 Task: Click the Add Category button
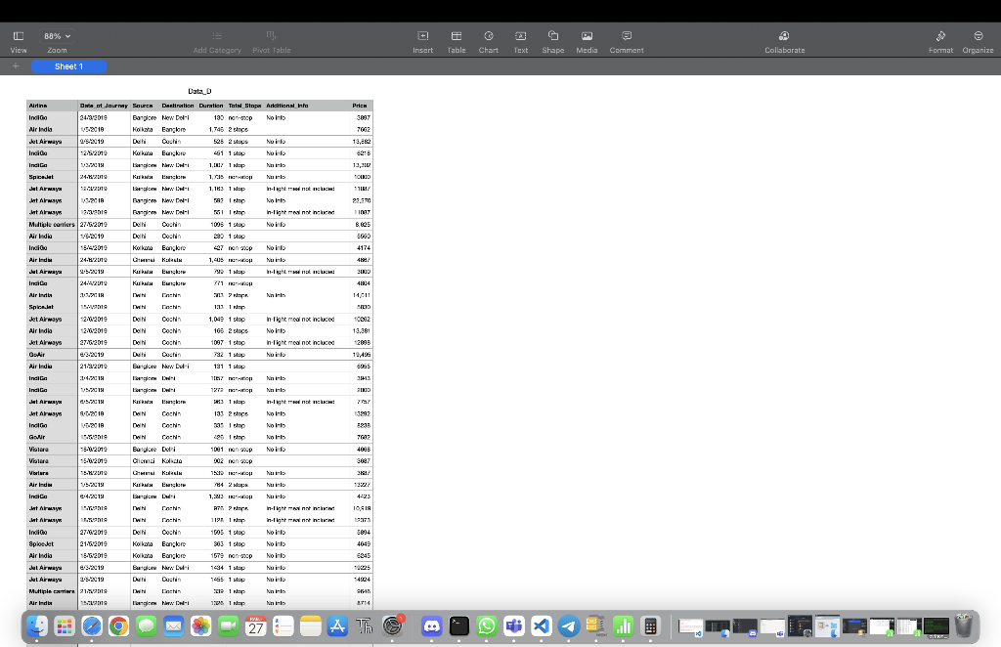(x=216, y=39)
